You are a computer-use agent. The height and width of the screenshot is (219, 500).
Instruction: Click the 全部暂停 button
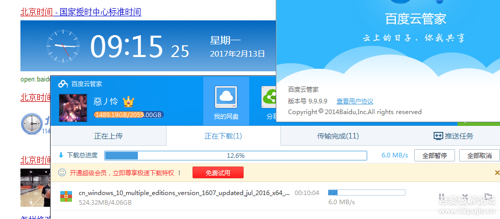434,155
